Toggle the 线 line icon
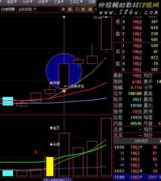161x181 pixels. [x=90, y=9]
